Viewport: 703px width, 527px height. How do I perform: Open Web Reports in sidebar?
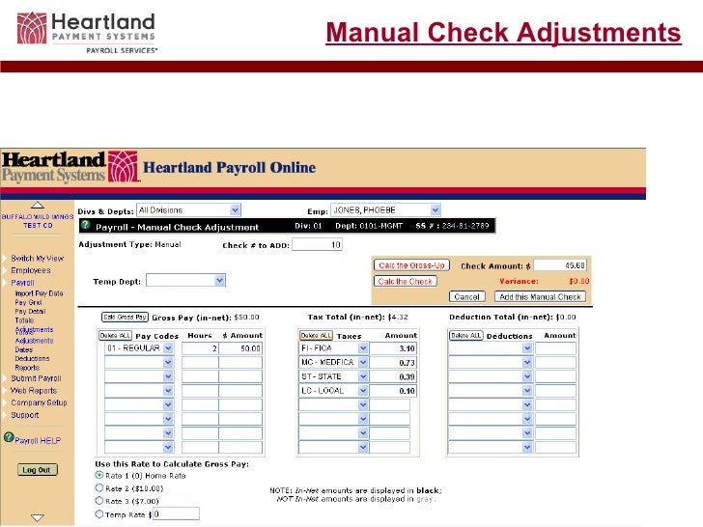coord(34,390)
